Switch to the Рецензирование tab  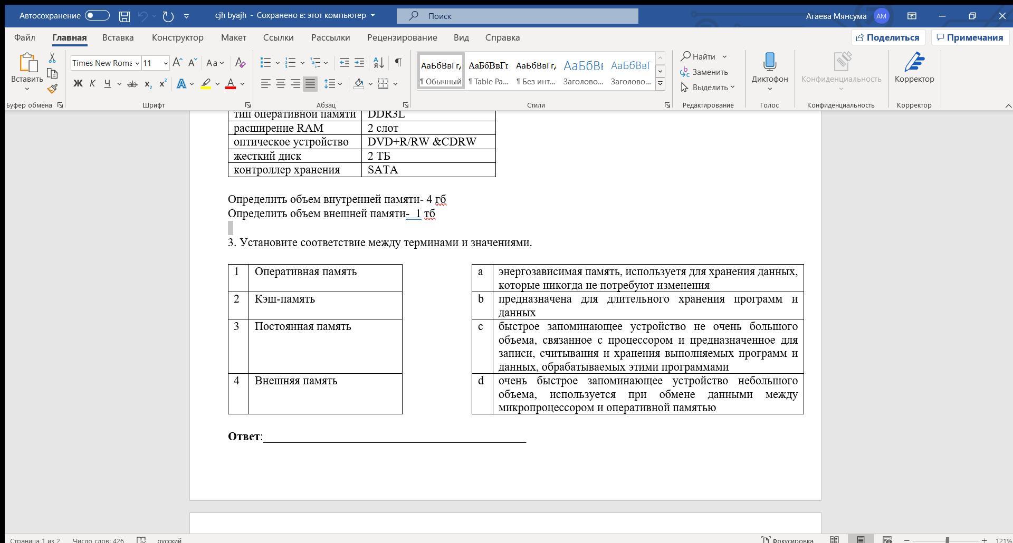tap(402, 37)
